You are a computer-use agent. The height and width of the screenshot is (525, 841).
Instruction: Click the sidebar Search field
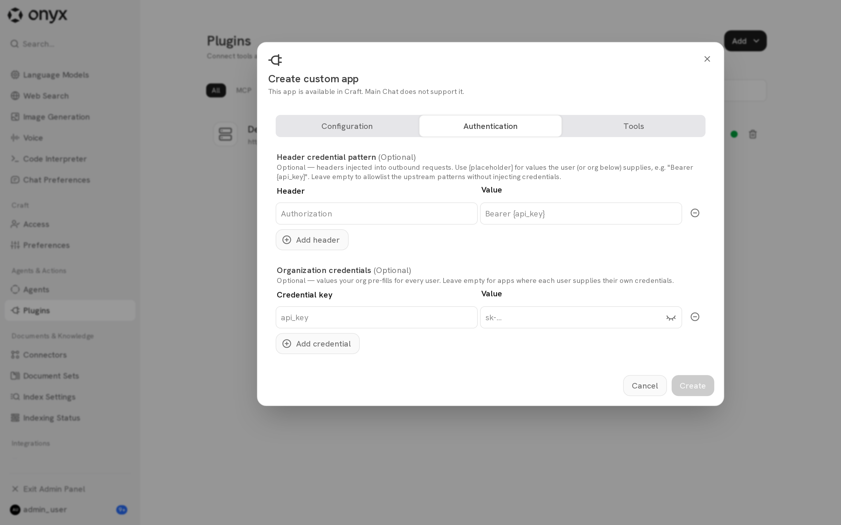pos(69,44)
